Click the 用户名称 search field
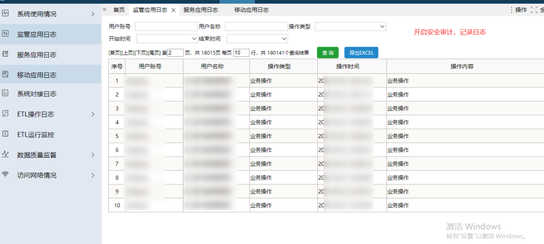Screen dimensions: 544x244 click(x=256, y=27)
